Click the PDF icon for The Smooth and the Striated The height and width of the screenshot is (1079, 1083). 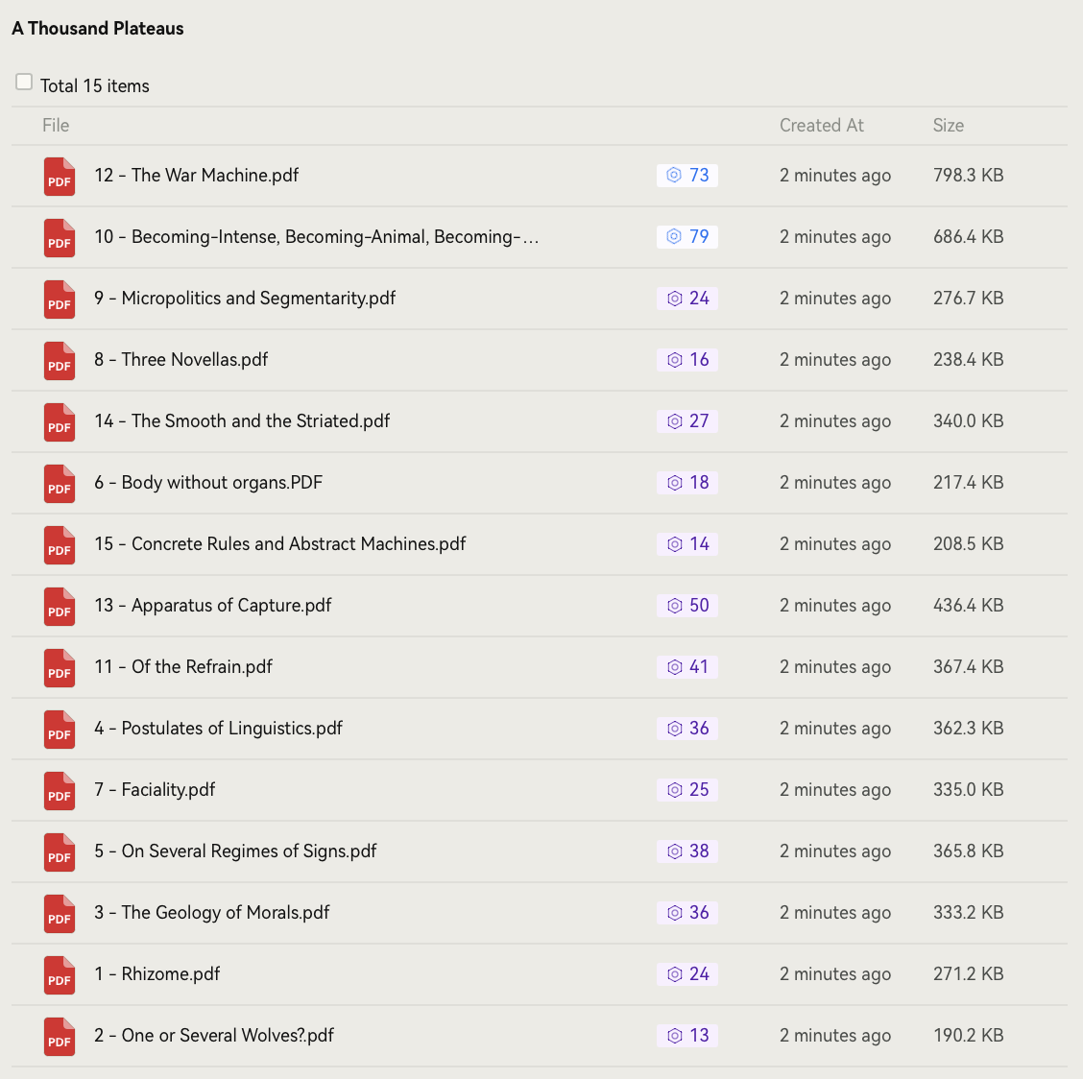click(60, 422)
